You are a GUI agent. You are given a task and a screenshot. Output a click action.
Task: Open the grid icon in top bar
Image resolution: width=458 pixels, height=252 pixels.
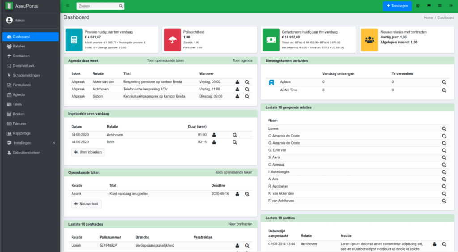(x=440, y=6)
